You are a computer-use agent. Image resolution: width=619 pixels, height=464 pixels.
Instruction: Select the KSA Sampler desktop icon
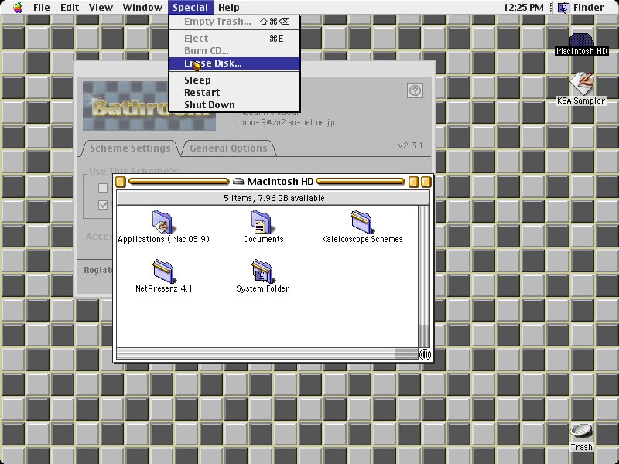pos(581,88)
